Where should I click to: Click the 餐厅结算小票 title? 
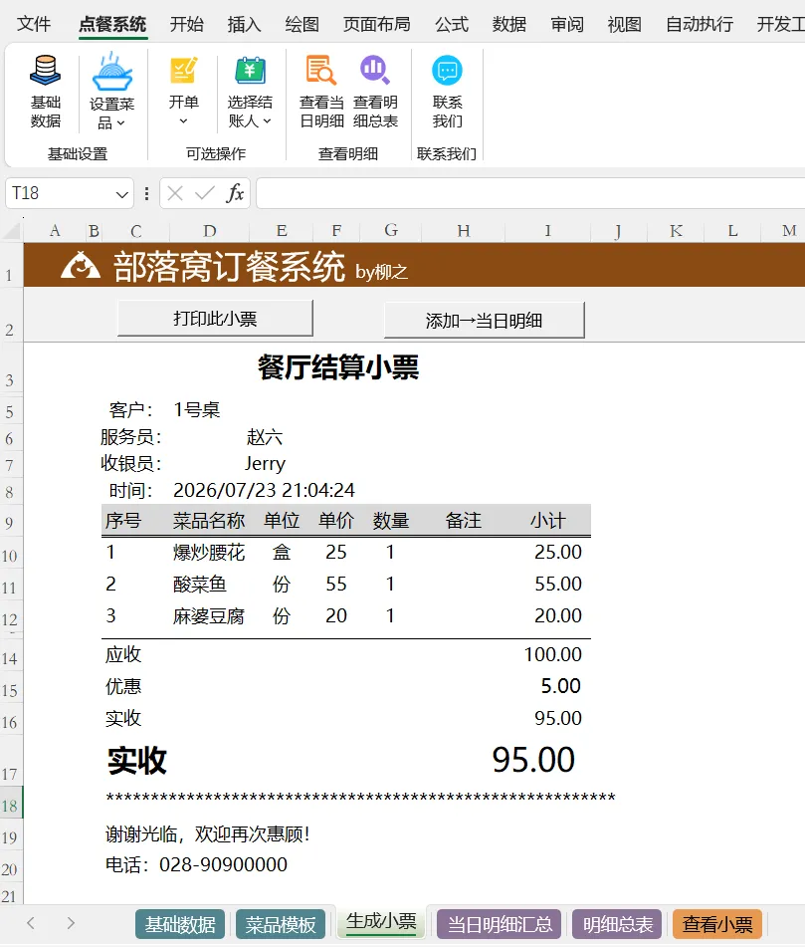338,366
